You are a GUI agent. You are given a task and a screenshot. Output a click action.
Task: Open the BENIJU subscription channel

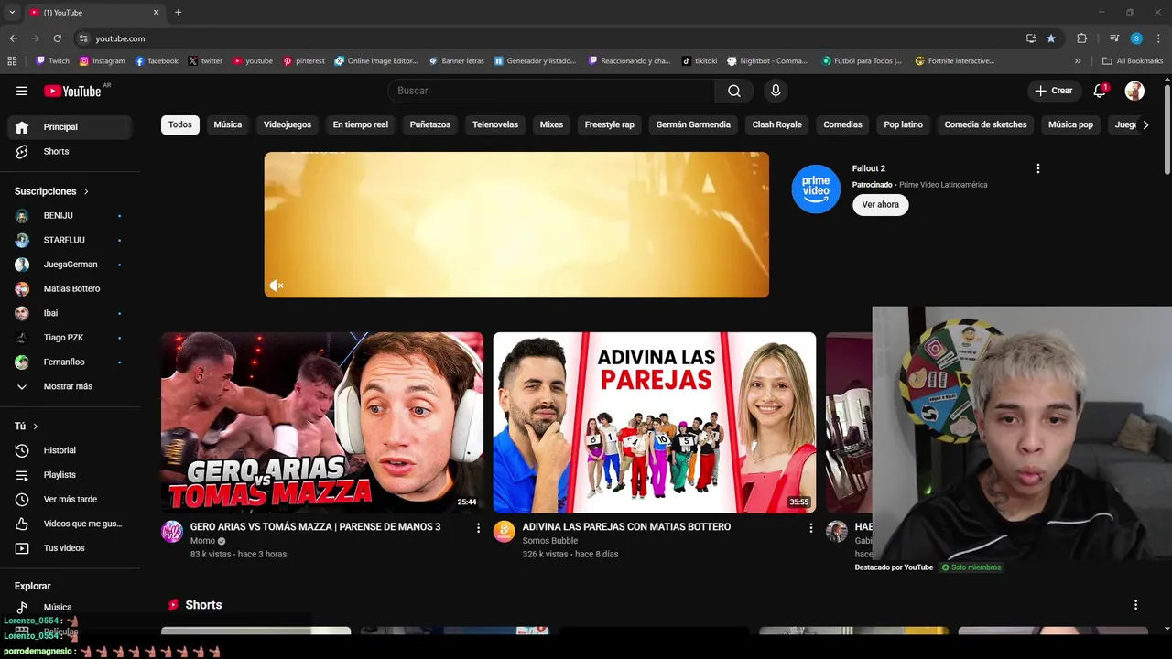70,216
